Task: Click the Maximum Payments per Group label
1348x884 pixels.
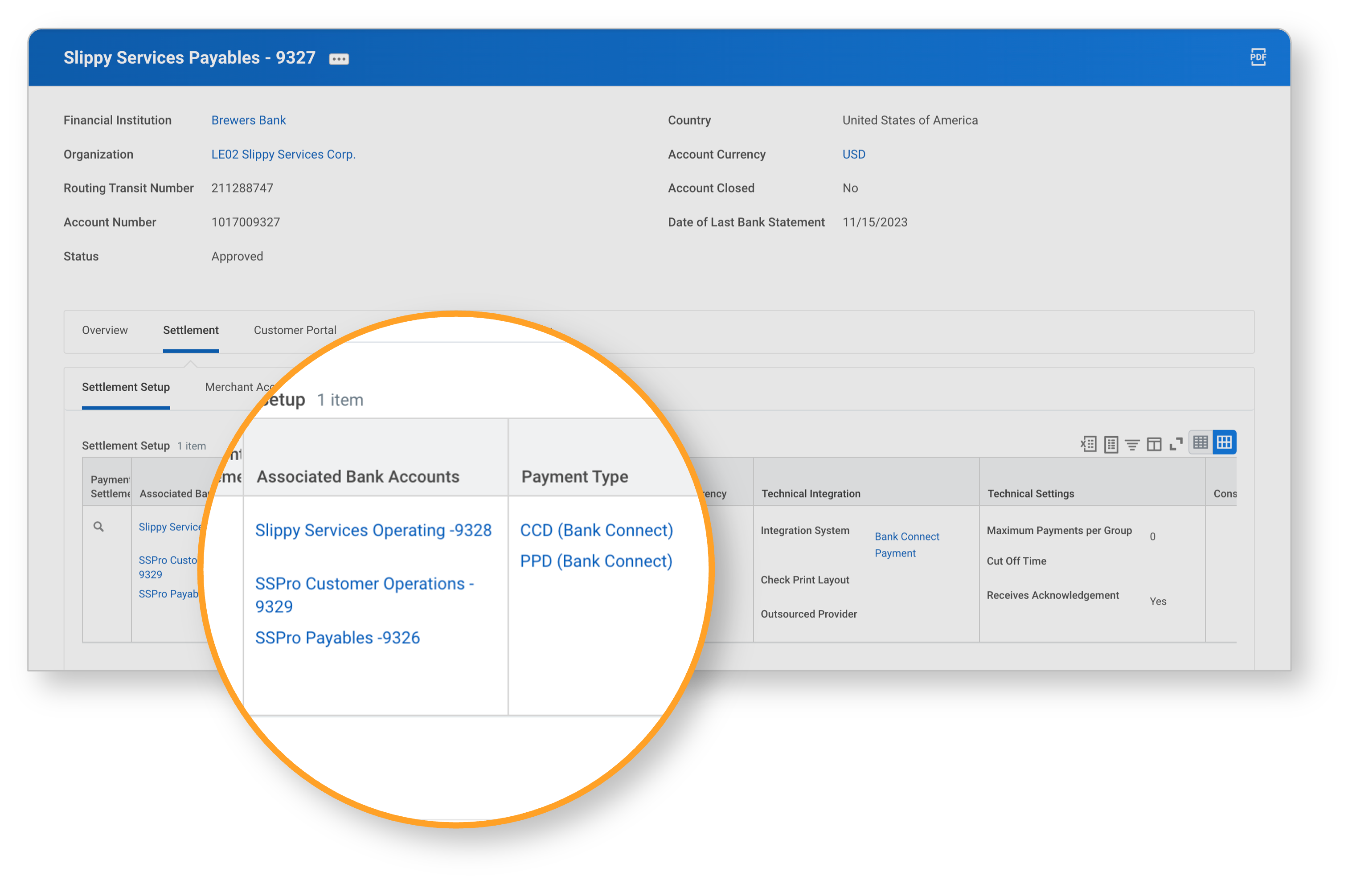Action: pyautogui.click(x=1059, y=530)
